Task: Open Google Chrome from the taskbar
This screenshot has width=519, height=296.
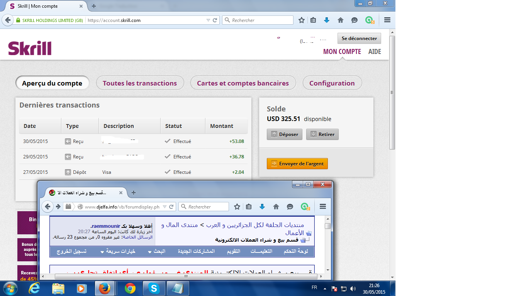Action: (x=130, y=288)
